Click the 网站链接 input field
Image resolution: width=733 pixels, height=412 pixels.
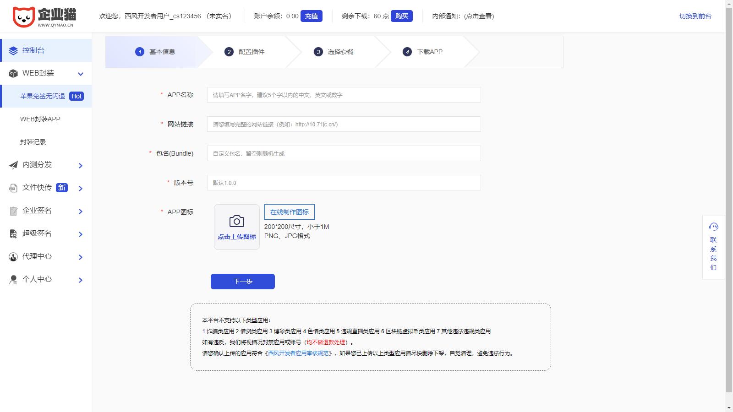coord(343,124)
